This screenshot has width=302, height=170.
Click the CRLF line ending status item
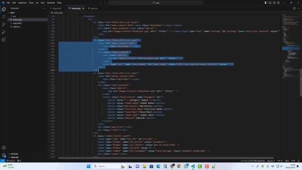tap(287, 161)
